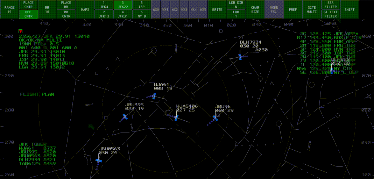Toggle the JFK22 map on or off

pyautogui.click(x=123, y=5)
